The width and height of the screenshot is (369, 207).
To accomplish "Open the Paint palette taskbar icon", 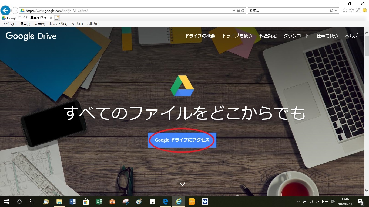I will click(x=139, y=202).
